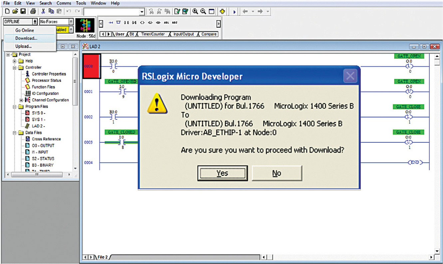Open the No Forces dropdown
This screenshot has width=443, height=264.
pos(71,22)
